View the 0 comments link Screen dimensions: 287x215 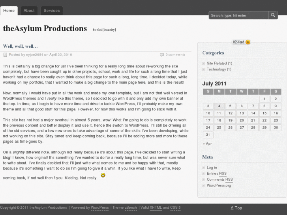pyautogui.click(x=175, y=54)
